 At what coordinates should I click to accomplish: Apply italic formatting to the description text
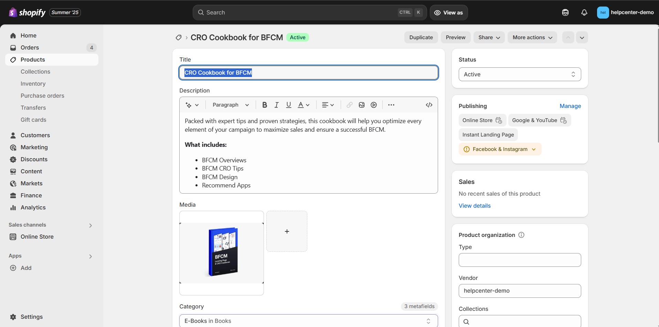pos(276,105)
